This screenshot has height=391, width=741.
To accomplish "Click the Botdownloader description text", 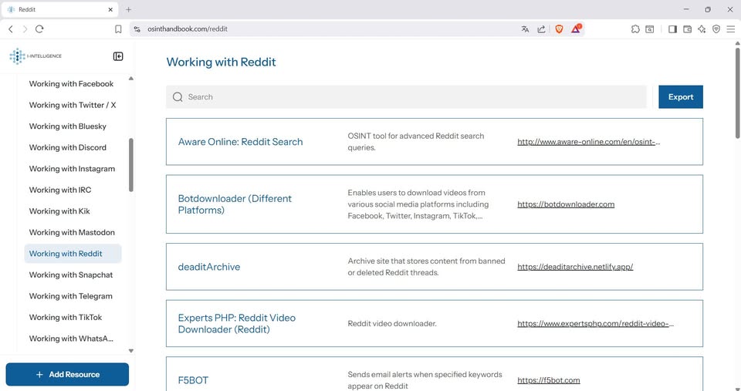I will [x=418, y=204].
